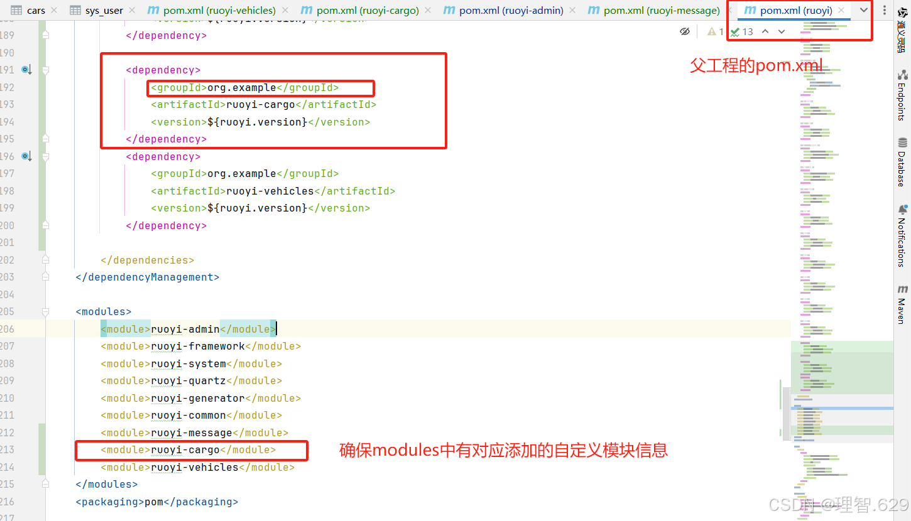Switch to the cars tab
The height and width of the screenshot is (521, 911).
[x=35, y=10]
